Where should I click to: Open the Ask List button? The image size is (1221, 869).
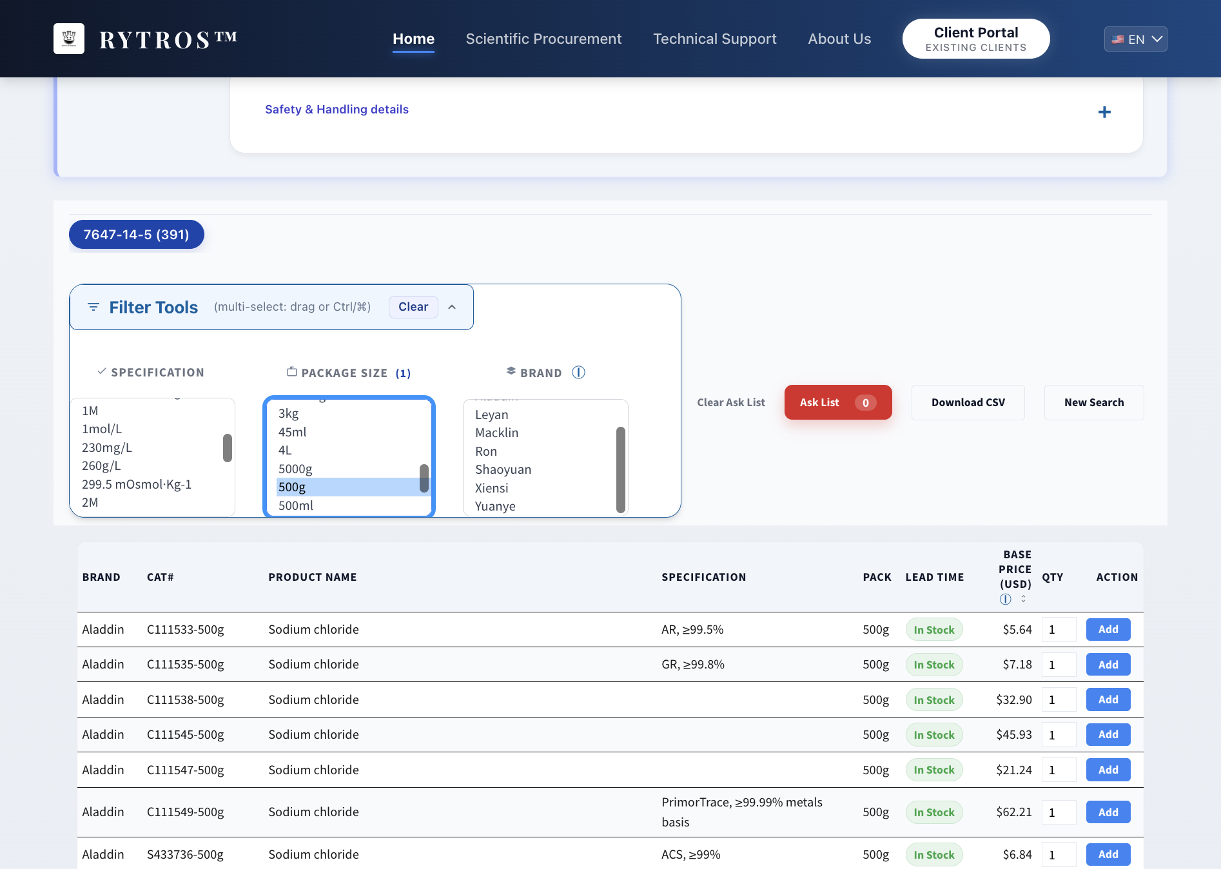tap(838, 402)
